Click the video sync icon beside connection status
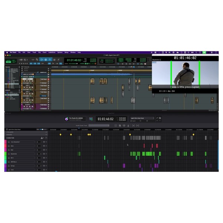This screenshot has height=223, width=223. (x=91, y=119)
